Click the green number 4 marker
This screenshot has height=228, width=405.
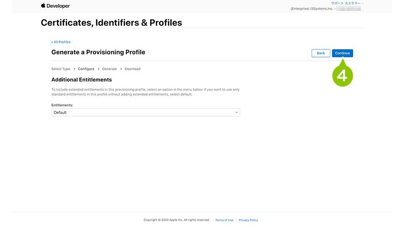tap(343, 76)
